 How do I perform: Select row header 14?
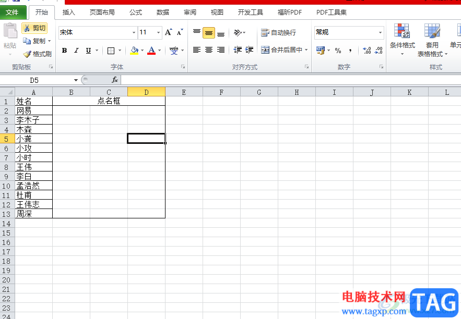click(x=6, y=224)
